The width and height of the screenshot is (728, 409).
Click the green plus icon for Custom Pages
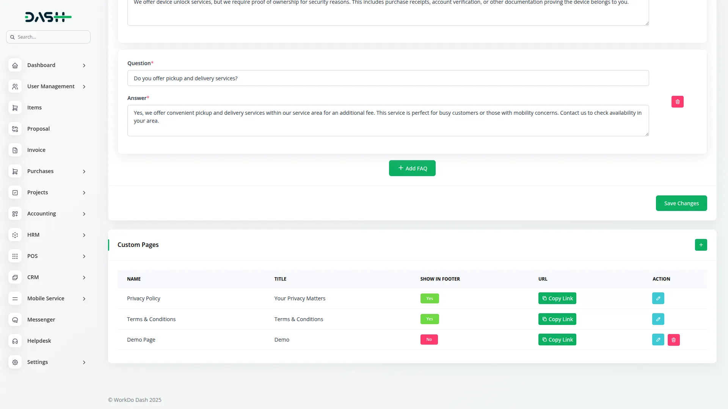[701, 245]
